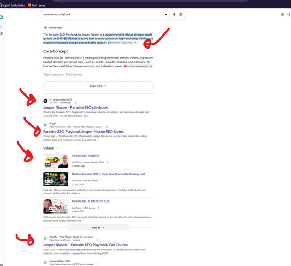Open the YouTube source chip under Core Concept
291x266 pixels.
(x=138, y=66)
